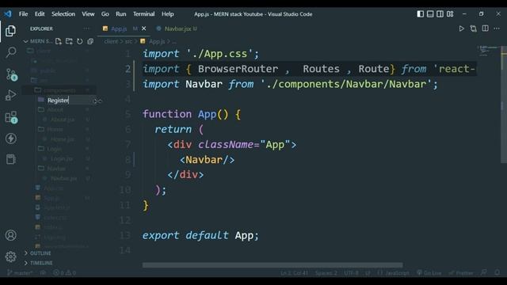Open Home.jsx in Explorer tree
This screenshot has height=285, width=507.
(63, 139)
